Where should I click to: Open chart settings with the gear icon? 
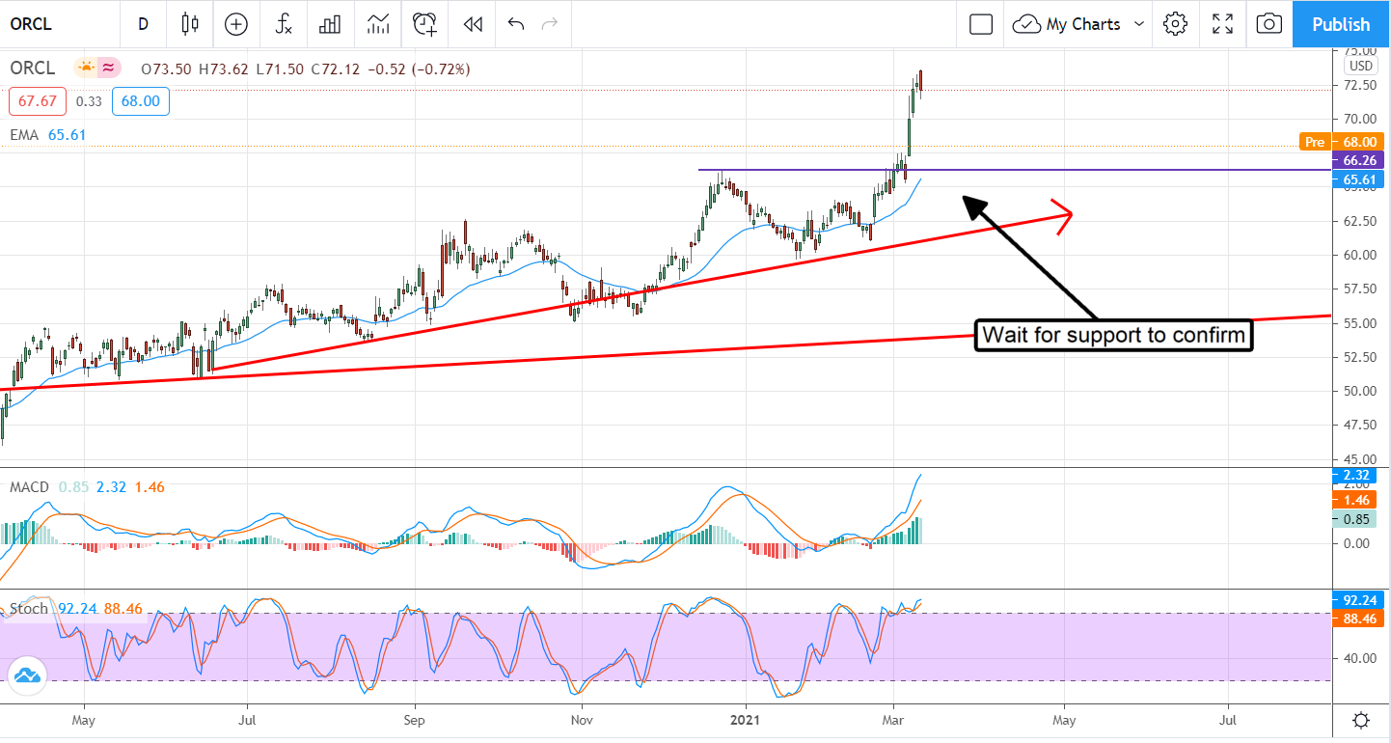[1175, 24]
